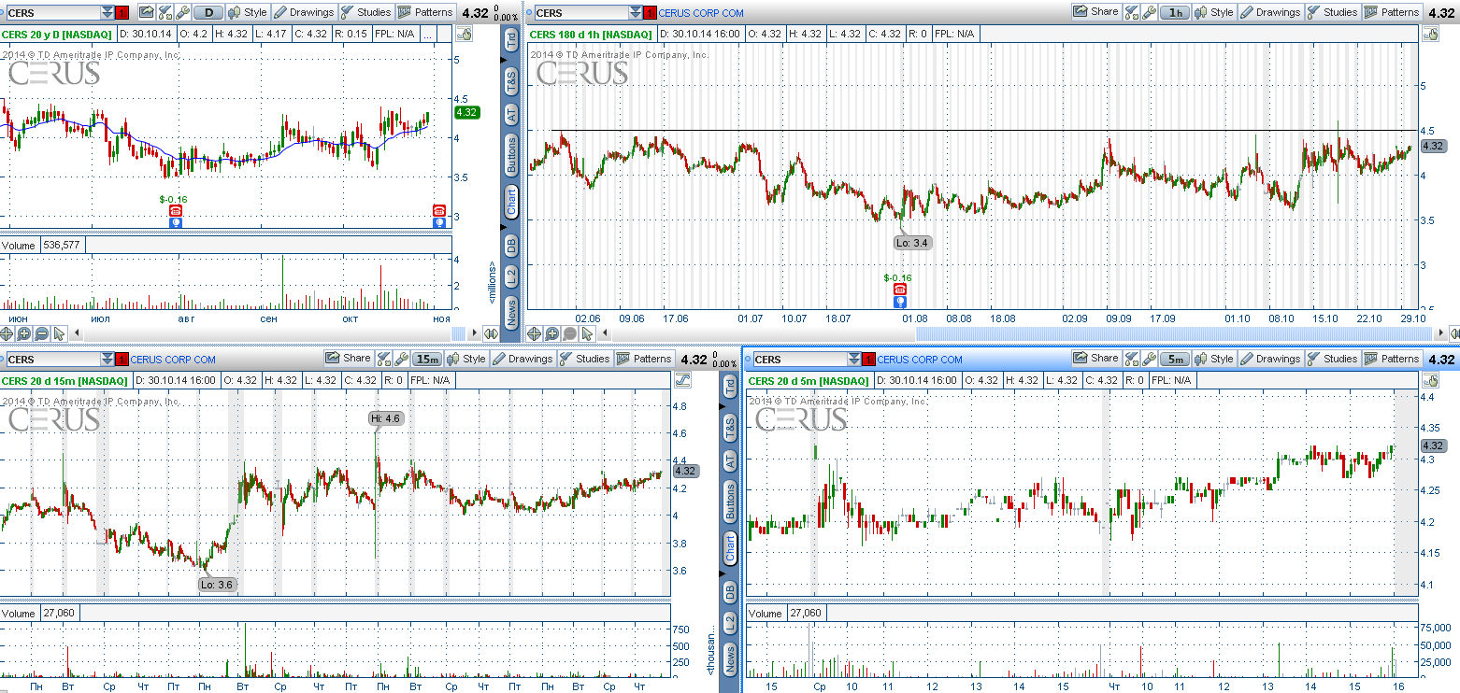
Task: Open the L2 side tab near 1h chart
Action: coord(511,276)
